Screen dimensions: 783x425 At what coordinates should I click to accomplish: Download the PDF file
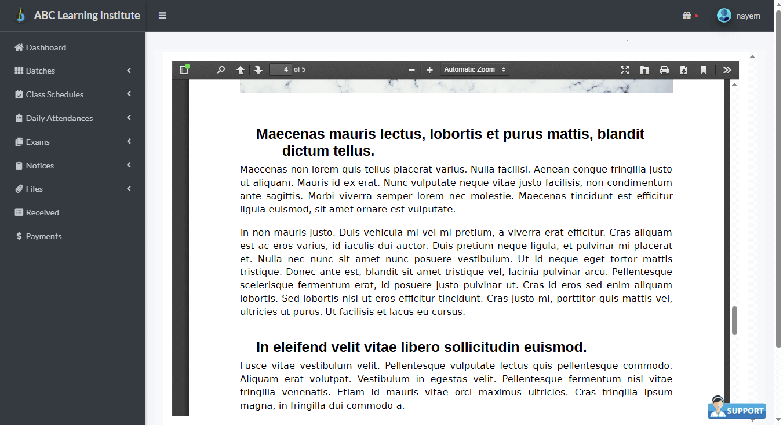coord(684,69)
